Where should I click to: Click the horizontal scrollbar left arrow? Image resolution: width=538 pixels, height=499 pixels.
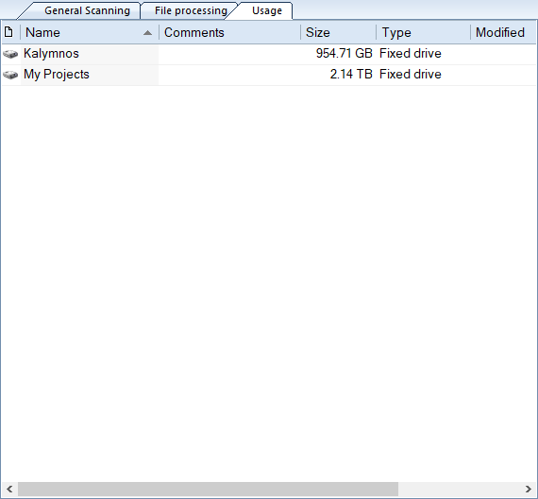(9, 489)
